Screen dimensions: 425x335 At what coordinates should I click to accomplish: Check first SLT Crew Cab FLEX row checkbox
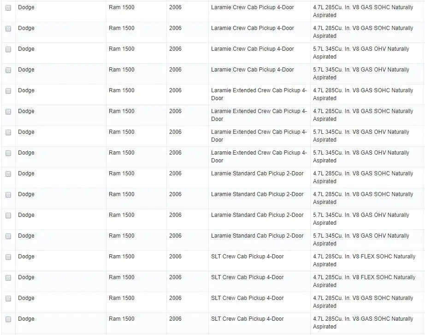tap(8, 257)
